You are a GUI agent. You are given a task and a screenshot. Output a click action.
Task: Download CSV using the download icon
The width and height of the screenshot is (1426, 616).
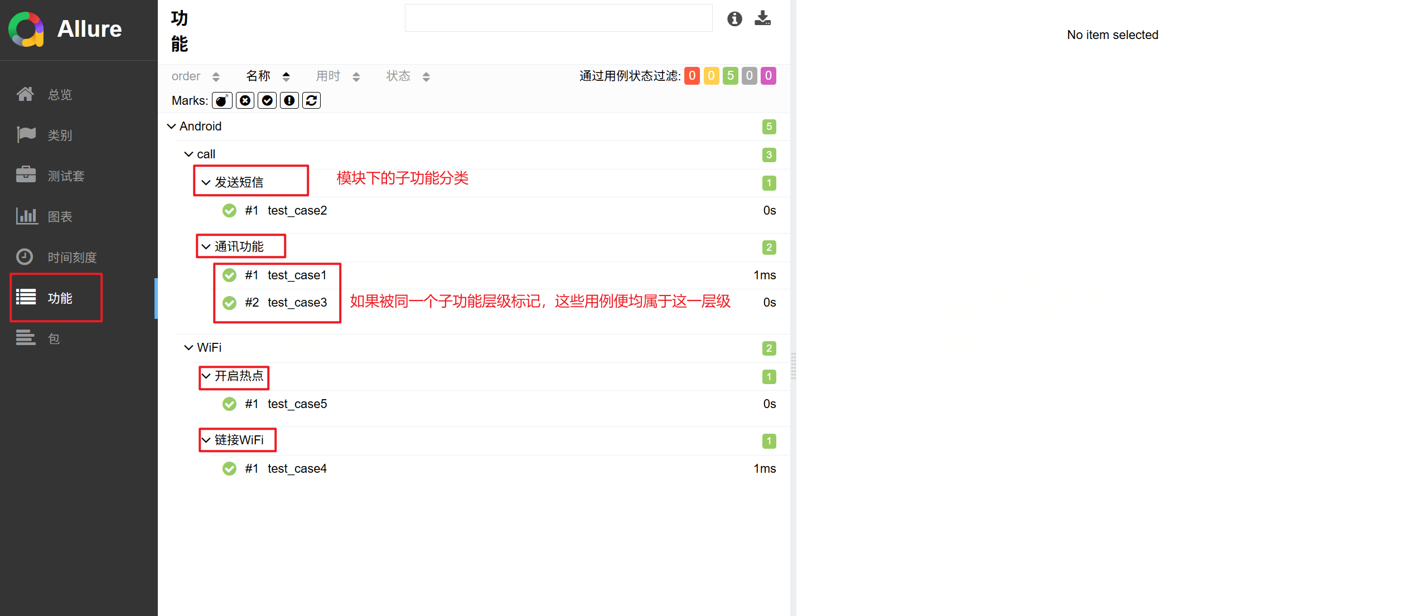pyautogui.click(x=762, y=18)
